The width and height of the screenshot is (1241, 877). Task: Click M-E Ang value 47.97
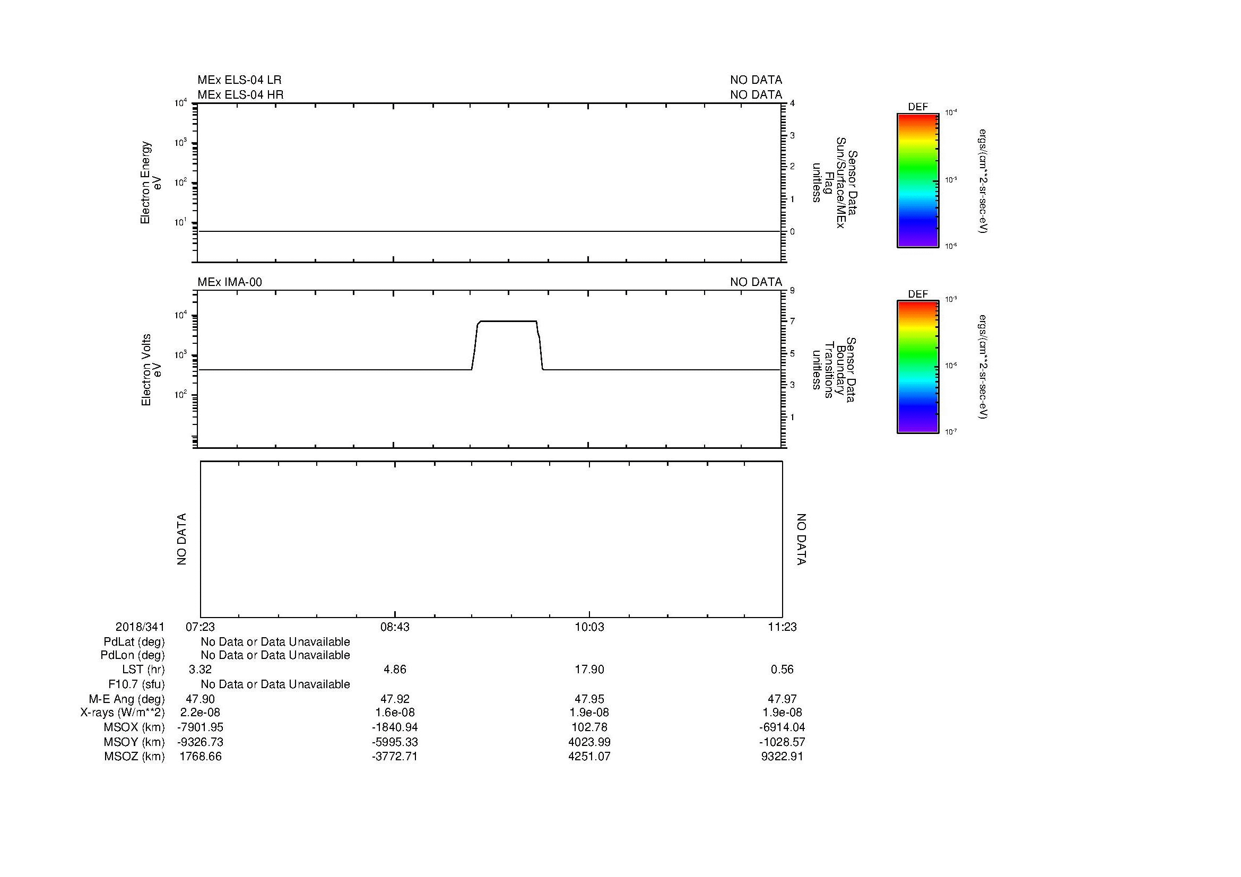782,699
